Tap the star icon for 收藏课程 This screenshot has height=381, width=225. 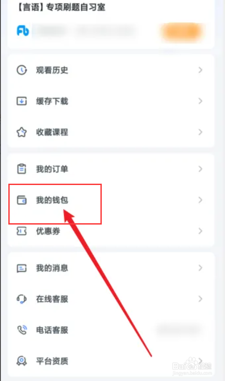[21, 132]
